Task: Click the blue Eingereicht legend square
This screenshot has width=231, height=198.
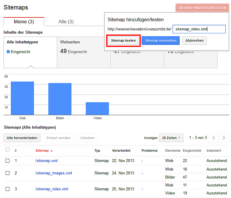Action: (8, 52)
